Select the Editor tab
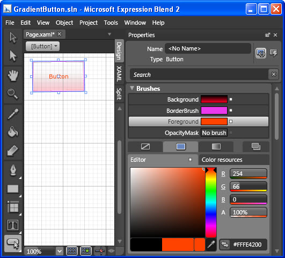The image size is (285, 258). pyautogui.click(x=163, y=160)
